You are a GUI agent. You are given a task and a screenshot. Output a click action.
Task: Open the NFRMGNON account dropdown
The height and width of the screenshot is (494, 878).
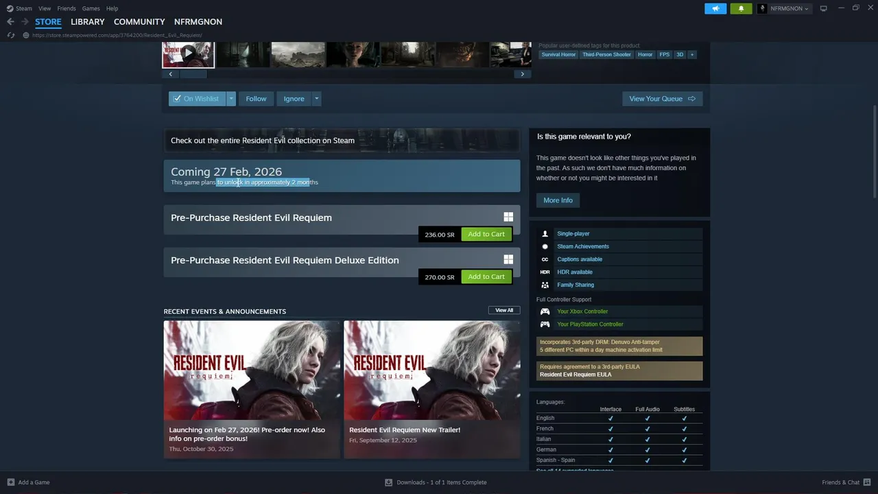pos(784,8)
